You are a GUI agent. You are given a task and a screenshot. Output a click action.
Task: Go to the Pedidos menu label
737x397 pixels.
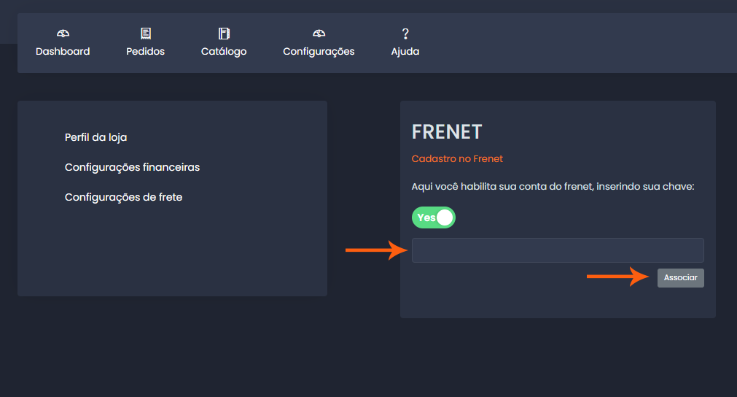click(146, 52)
